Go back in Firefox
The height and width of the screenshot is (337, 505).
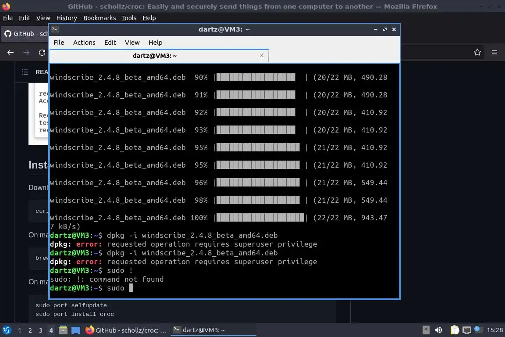(x=11, y=53)
